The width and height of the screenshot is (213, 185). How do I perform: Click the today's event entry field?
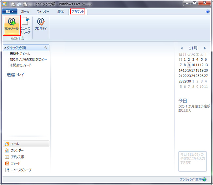[192, 161]
